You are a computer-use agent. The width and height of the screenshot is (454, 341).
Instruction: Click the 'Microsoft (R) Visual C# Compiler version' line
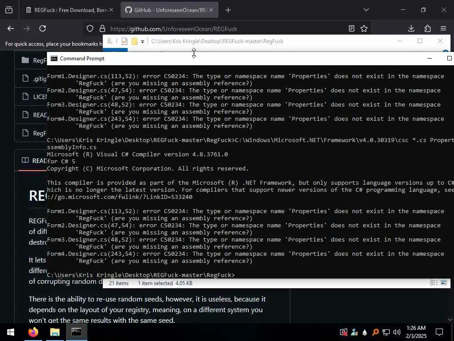click(137, 154)
